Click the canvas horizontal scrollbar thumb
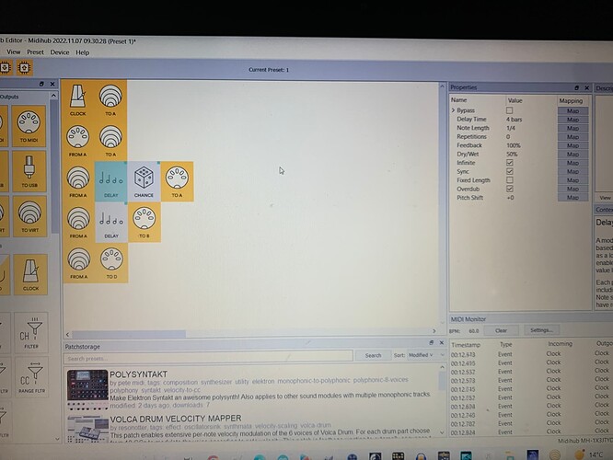This screenshot has width=613, height=460. (x=129, y=335)
